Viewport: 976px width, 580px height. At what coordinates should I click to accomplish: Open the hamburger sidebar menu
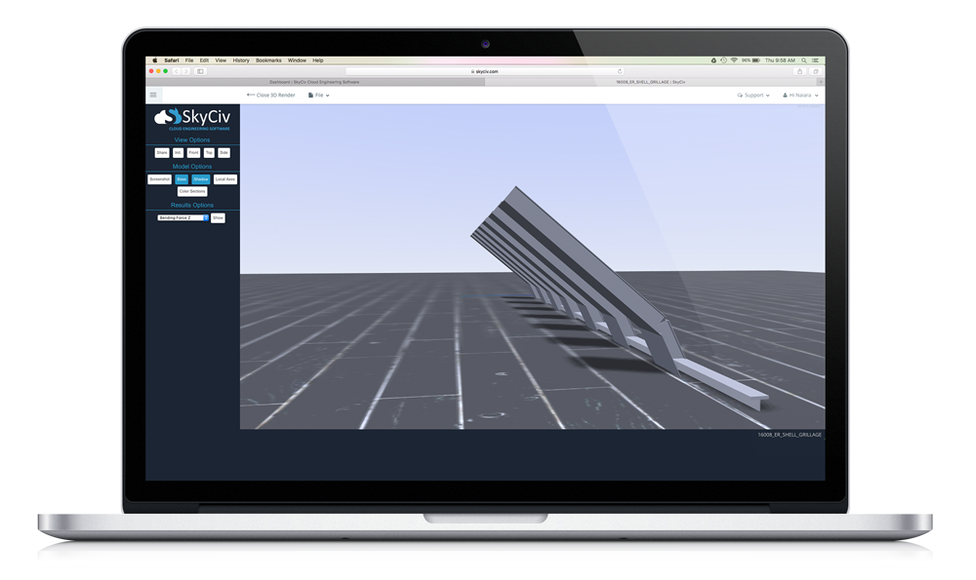pyautogui.click(x=153, y=96)
